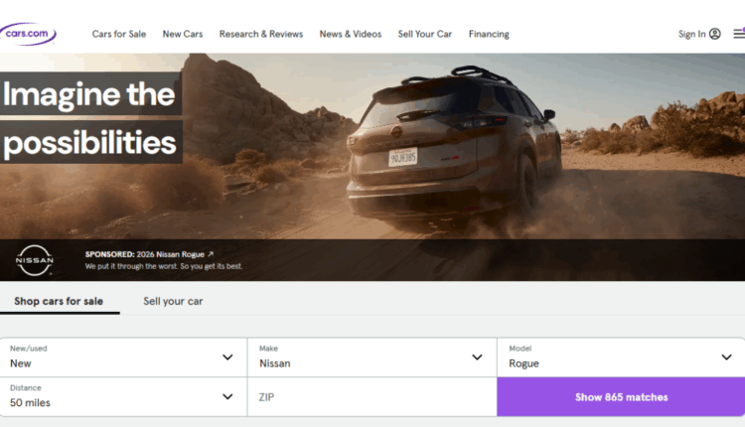Screen dimensions: 745x427
Task: Open the hamburger menu icon
Action: [x=739, y=34]
